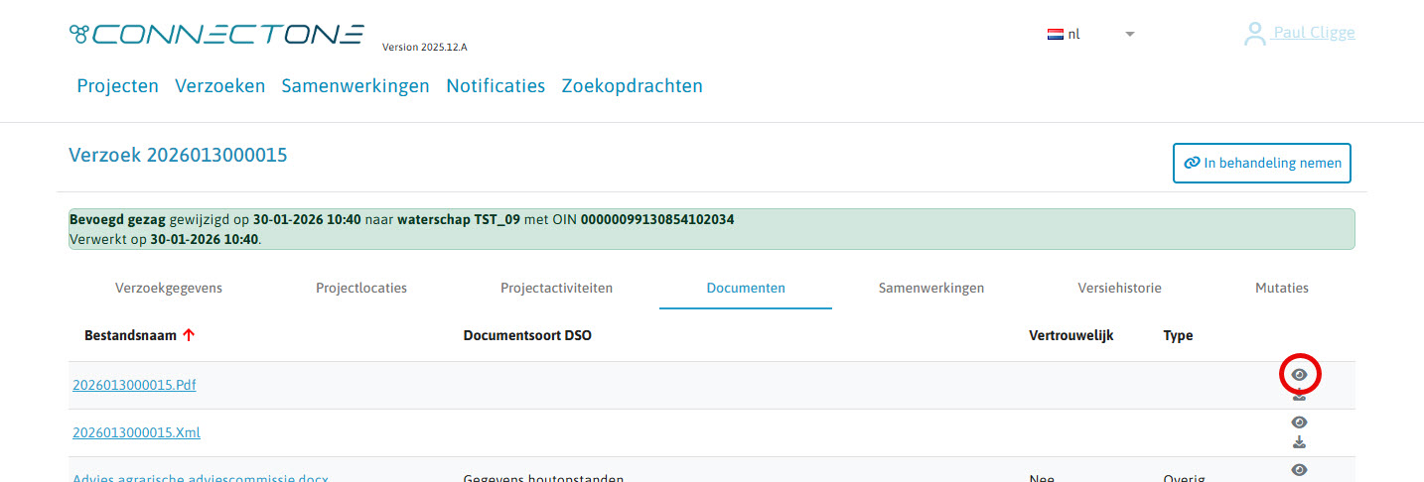Open Zoekopdrachten page
Image resolution: width=1424 pixels, height=482 pixels.
point(633,86)
